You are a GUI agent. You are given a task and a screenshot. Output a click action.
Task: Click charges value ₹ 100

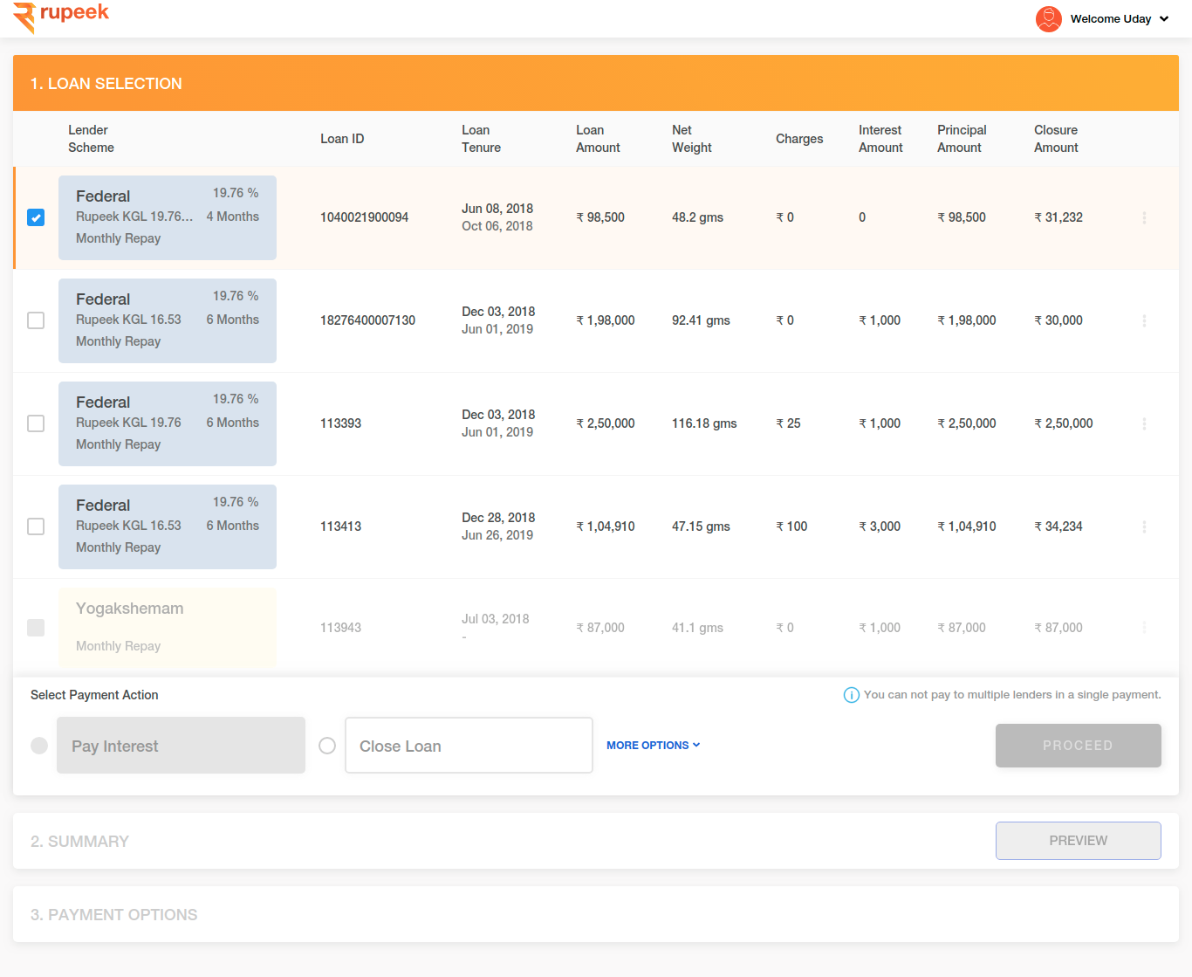(x=791, y=526)
